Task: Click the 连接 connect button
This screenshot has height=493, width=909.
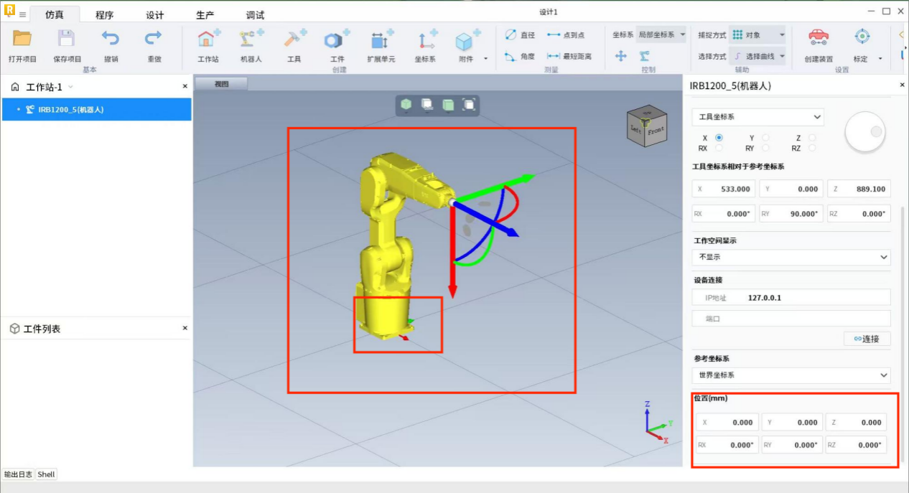Action: [867, 339]
